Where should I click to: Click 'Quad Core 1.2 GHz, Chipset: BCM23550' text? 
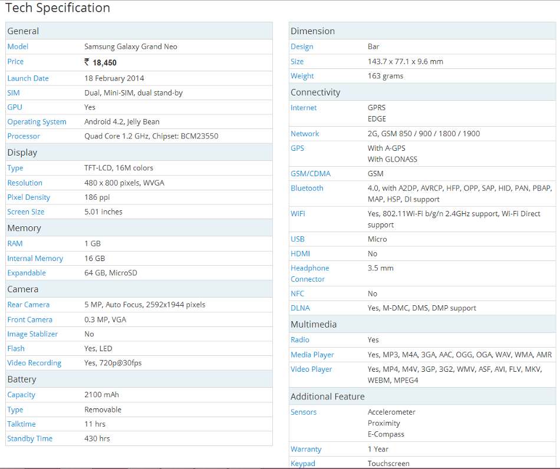151,136
